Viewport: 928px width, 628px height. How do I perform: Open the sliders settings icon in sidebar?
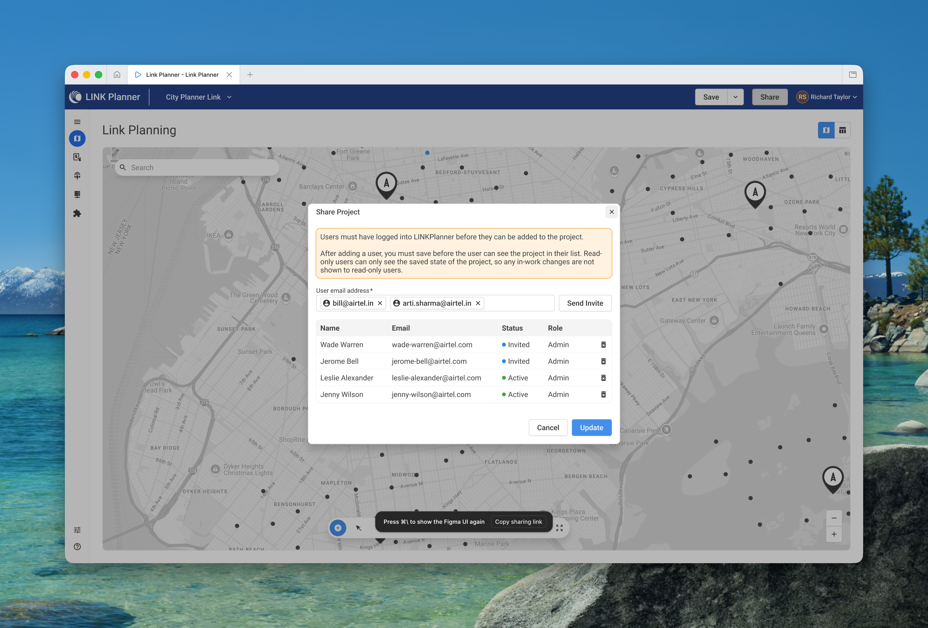[x=77, y=530]
